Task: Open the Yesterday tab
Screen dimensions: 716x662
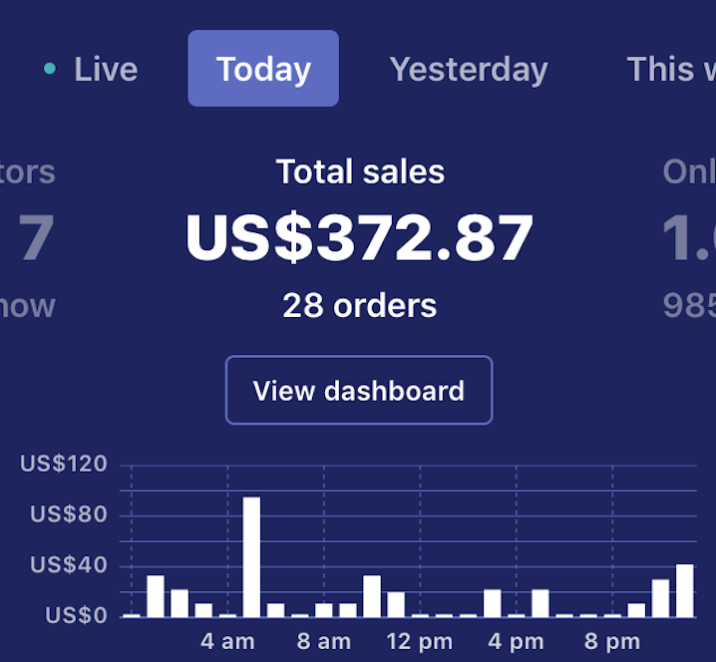Action: click(468, 69)
